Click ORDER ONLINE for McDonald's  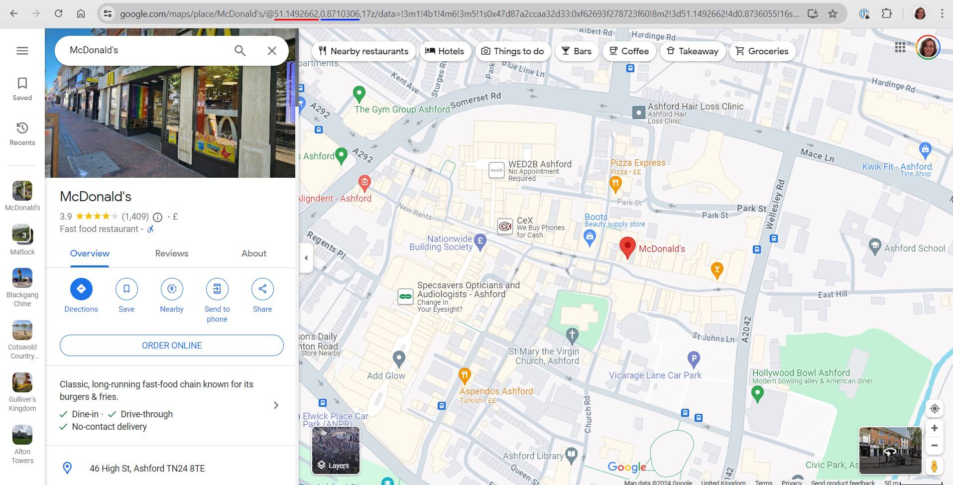[x=171, y=345]
